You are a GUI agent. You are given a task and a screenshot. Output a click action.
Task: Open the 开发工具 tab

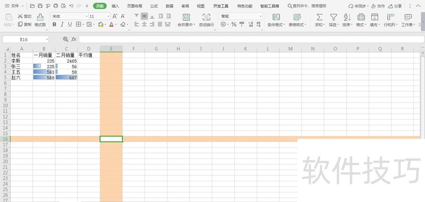[x=220, y=6]
